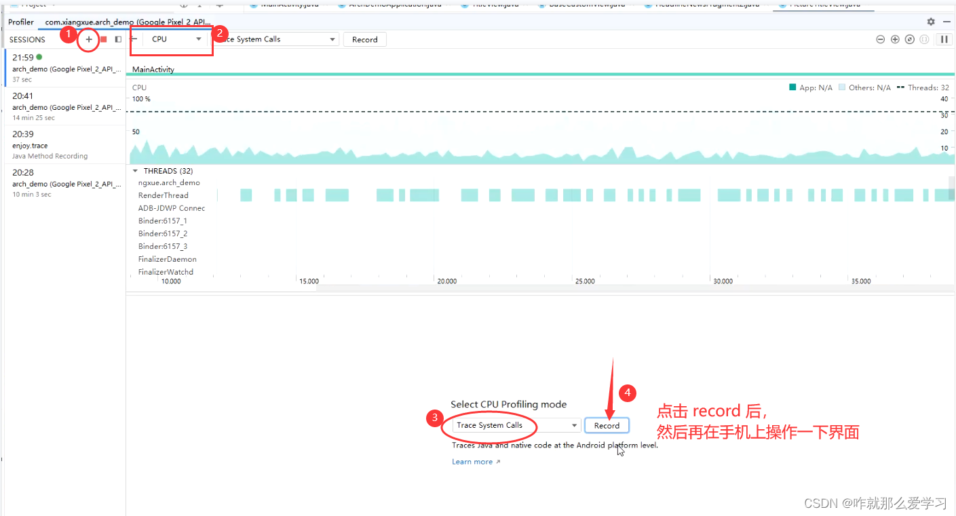Click the Threads: 32 legend entry
Screen dimensions: 956x516
923,87
